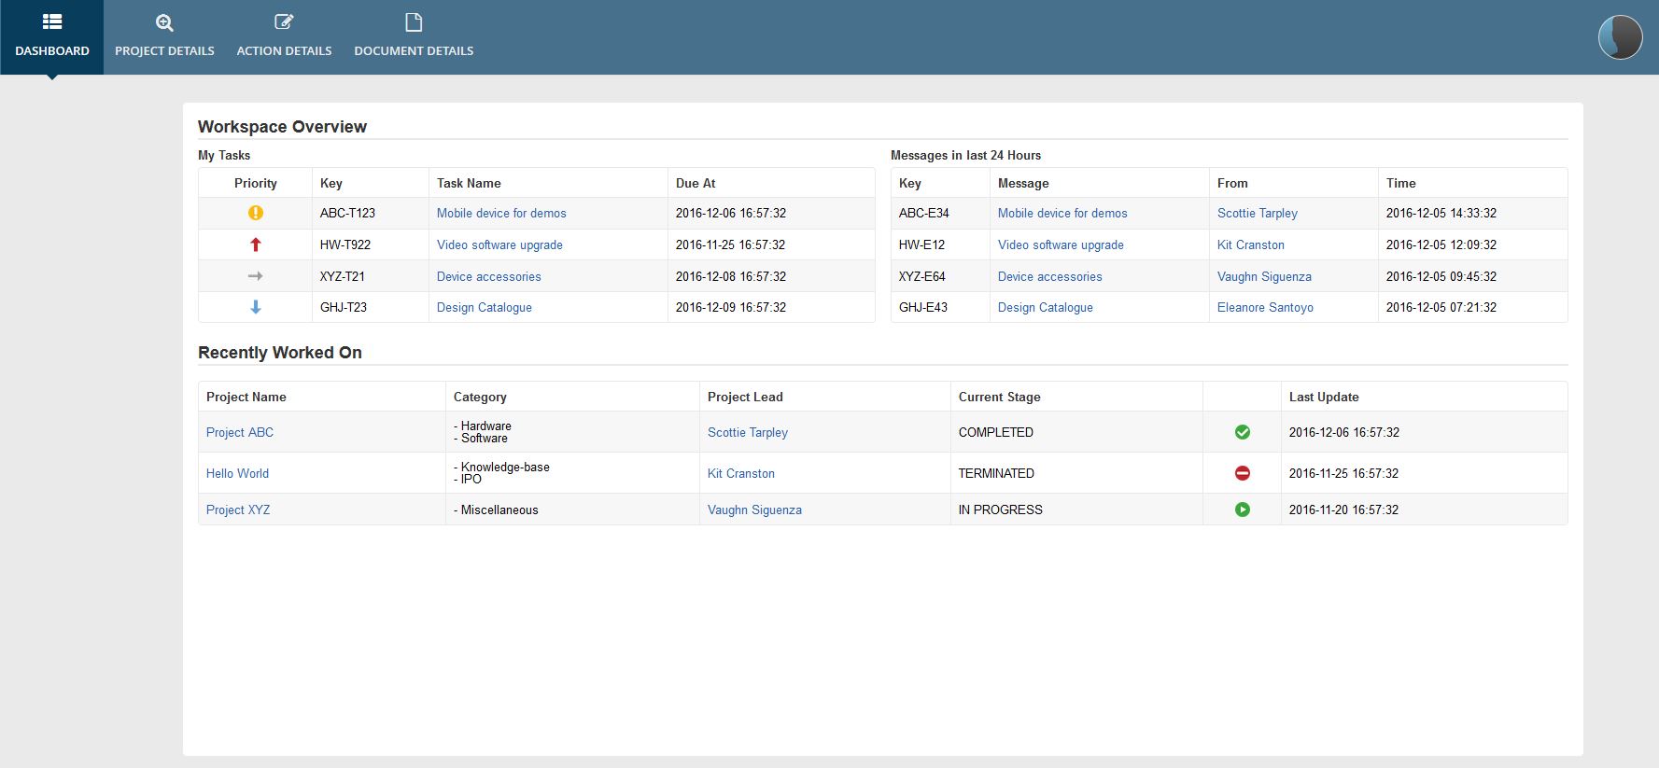Click the green completed checkmark icon for Project ABC

click(1243, 432)
